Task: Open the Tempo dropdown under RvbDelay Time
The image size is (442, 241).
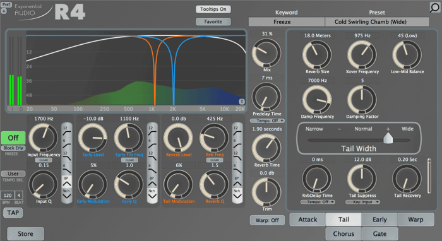Action: 318,202
